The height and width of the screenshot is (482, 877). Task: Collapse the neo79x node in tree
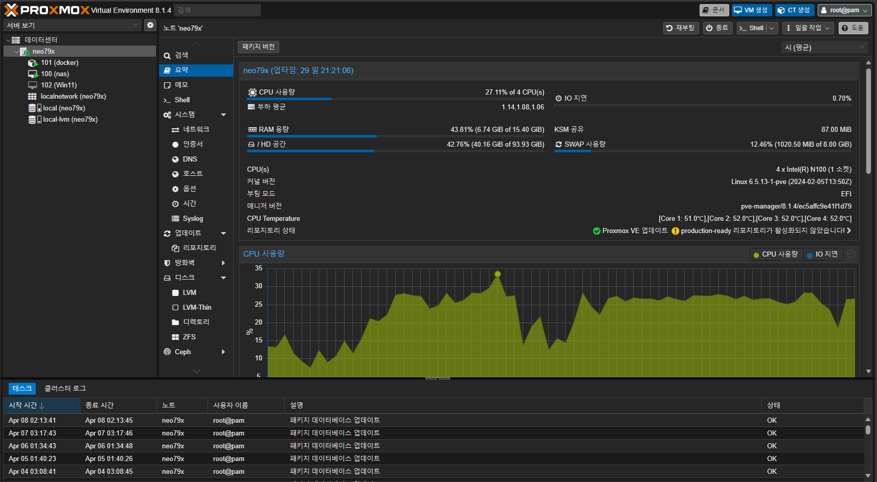pyautogui.click(x=16, y=52)
